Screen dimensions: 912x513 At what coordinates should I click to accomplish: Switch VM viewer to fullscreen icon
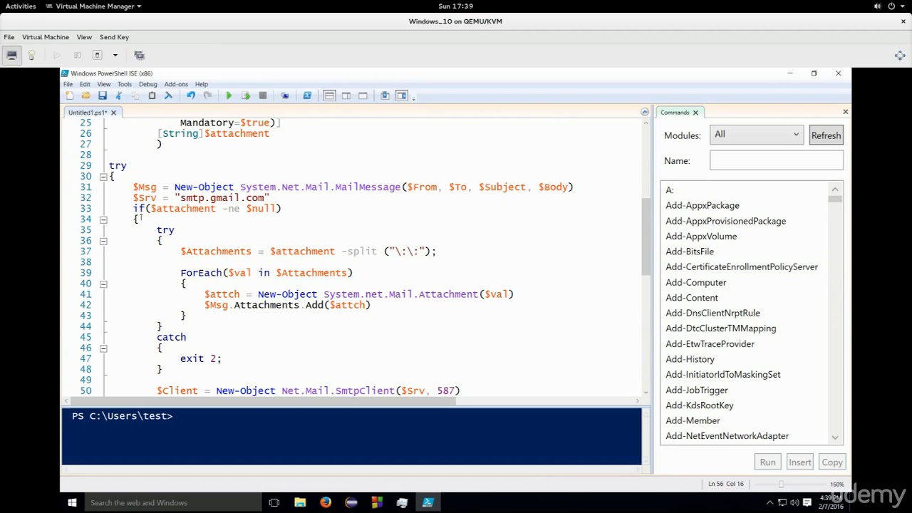pos(900,55)
